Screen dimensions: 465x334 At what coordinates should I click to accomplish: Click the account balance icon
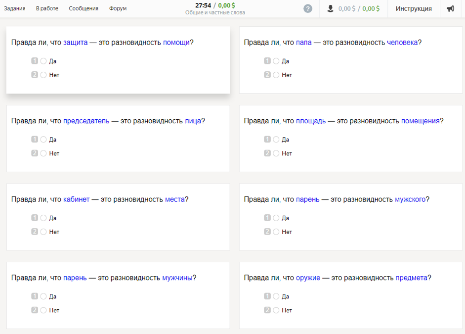(331, 8)
